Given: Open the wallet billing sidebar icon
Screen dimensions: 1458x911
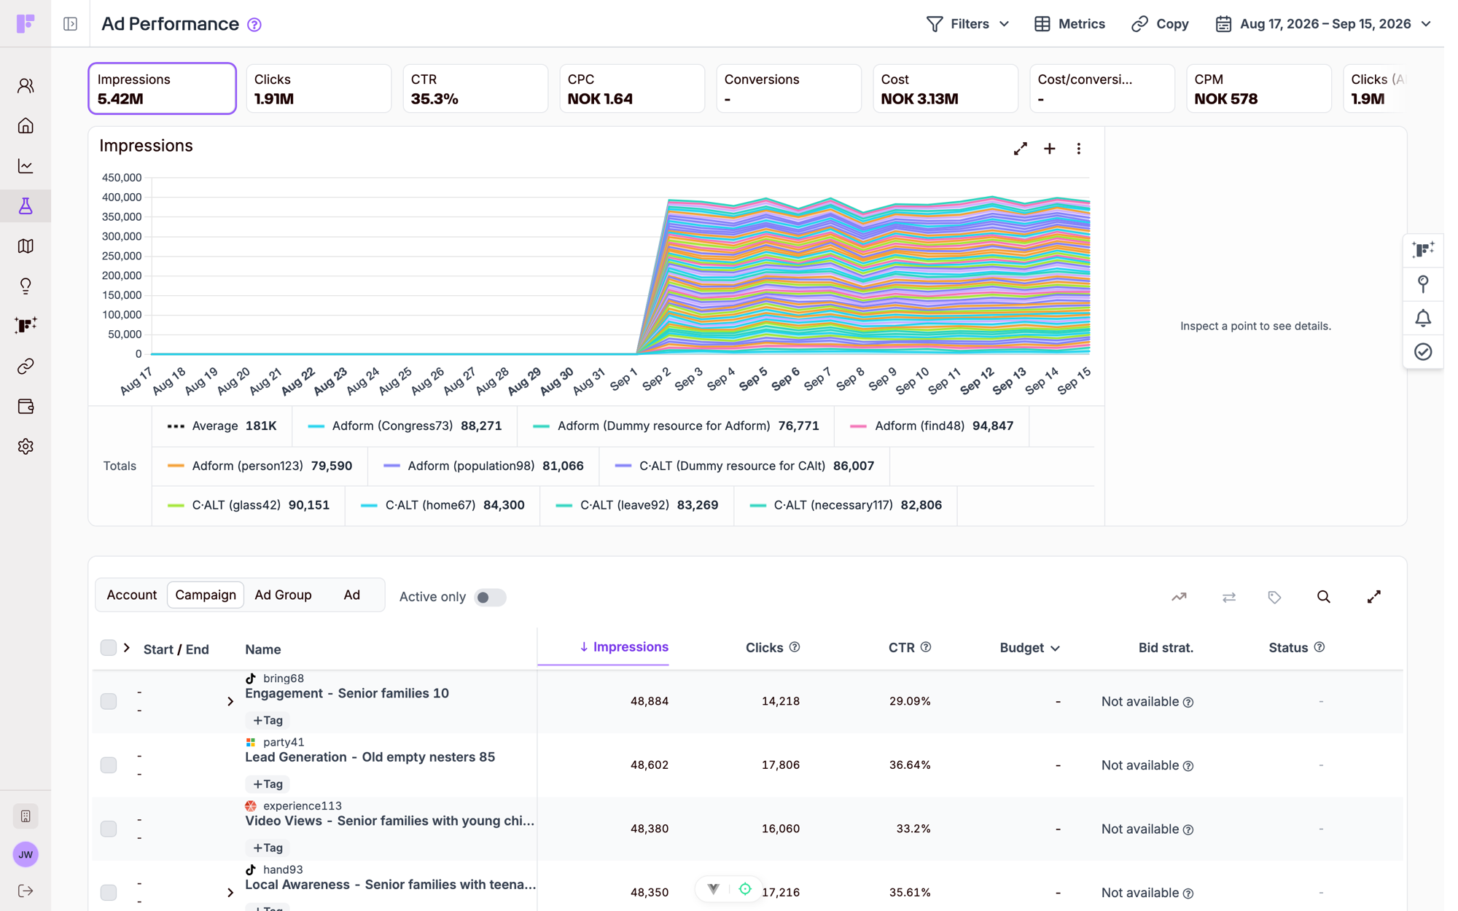Looking at the screenshot, I should (x=26, y=406).
